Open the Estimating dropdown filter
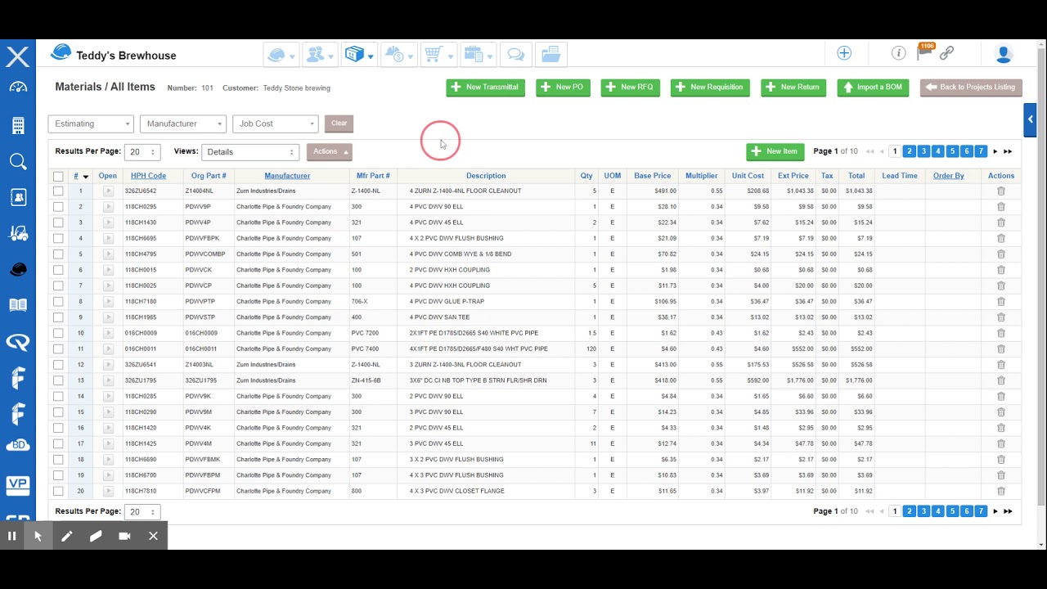Screen dimensions: 1047x589 pos(91,124)
